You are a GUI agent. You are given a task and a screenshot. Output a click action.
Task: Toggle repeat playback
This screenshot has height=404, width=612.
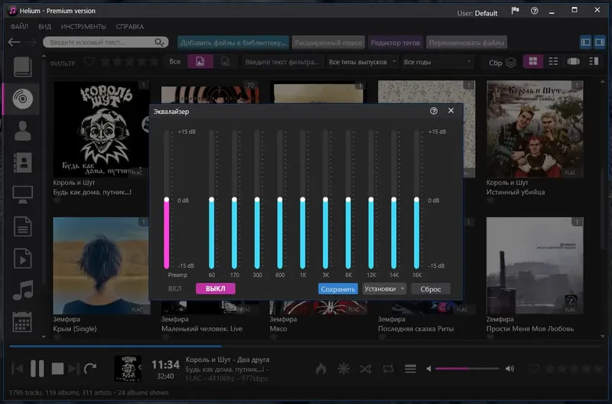tap(388, 369)
